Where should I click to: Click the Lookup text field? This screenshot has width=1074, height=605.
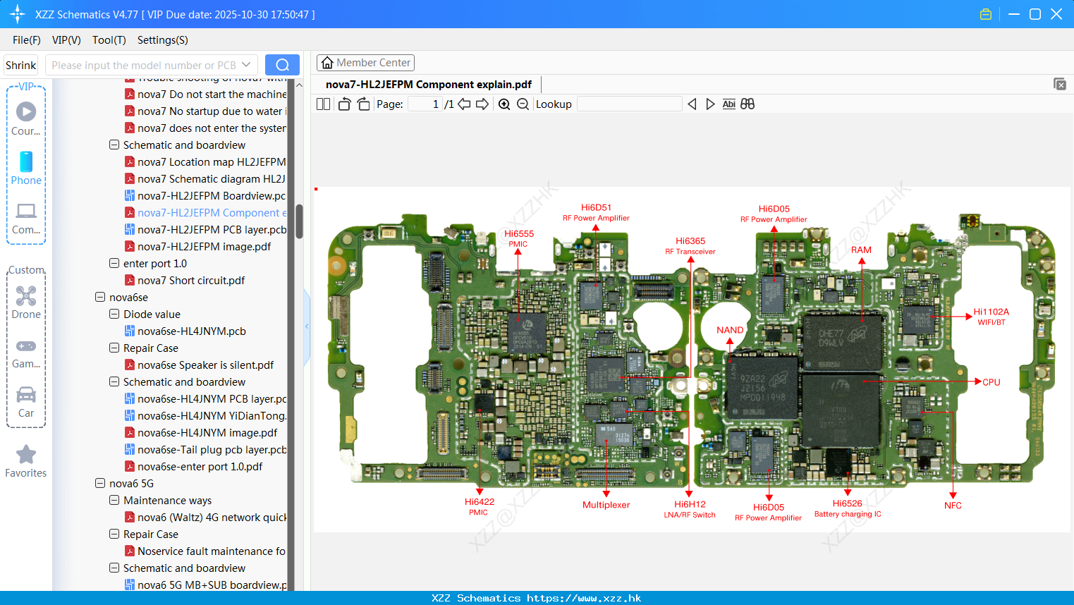click(x=630, y=104)
